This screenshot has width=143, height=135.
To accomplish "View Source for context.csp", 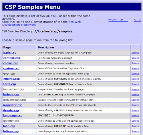I will [x=135, y=58].
